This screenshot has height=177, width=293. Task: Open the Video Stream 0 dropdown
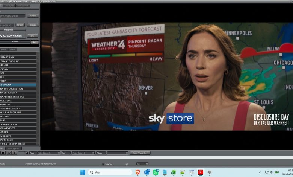pos(49,153)
